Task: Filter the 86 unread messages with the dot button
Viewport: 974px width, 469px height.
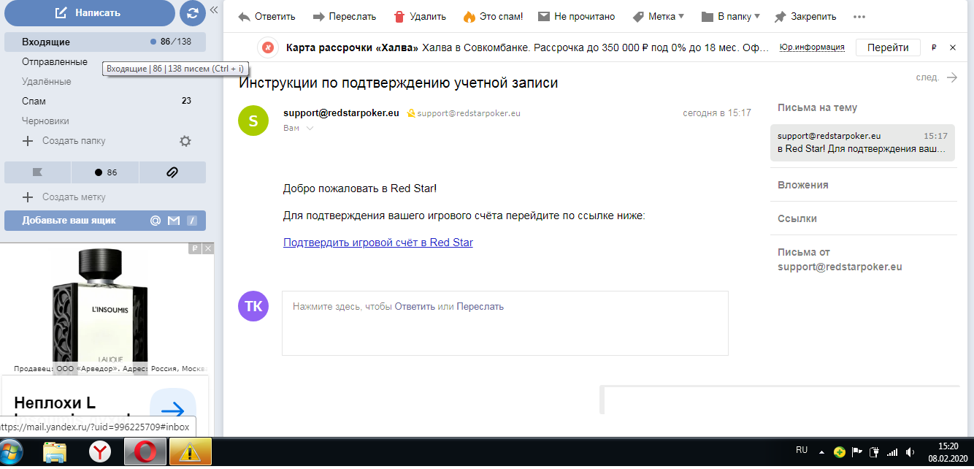Action: [105, 172]
